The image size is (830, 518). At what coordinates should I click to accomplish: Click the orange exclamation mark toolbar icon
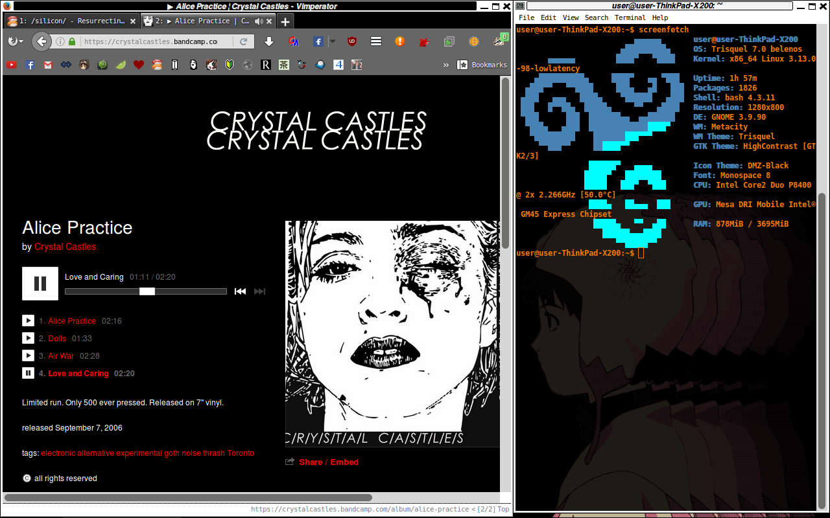(x=399, y=41)
